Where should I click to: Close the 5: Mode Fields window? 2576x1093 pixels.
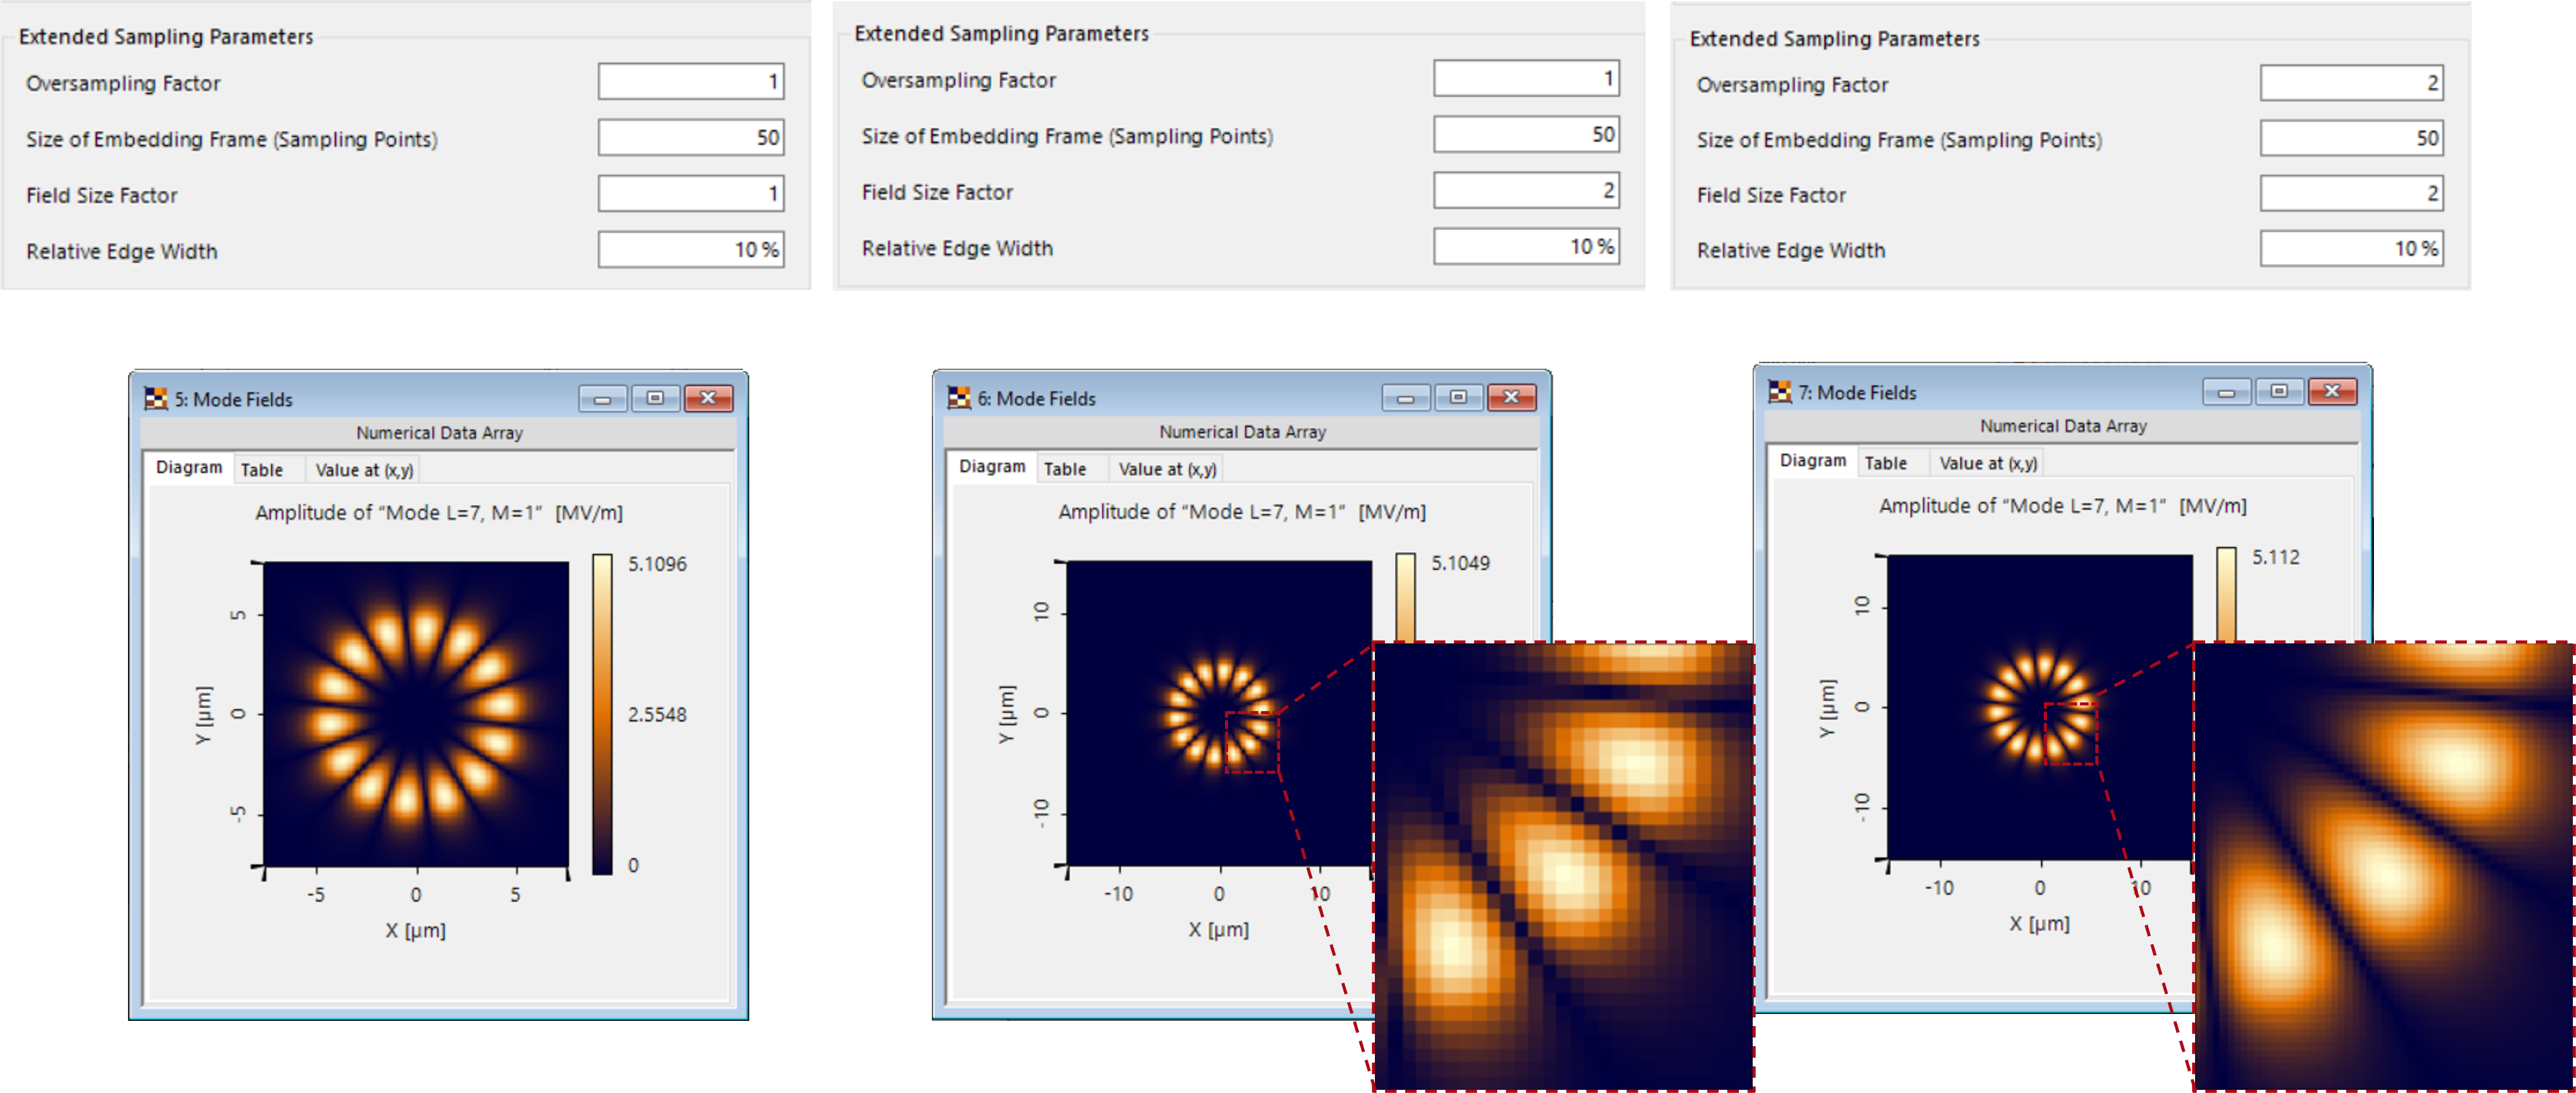709,399
